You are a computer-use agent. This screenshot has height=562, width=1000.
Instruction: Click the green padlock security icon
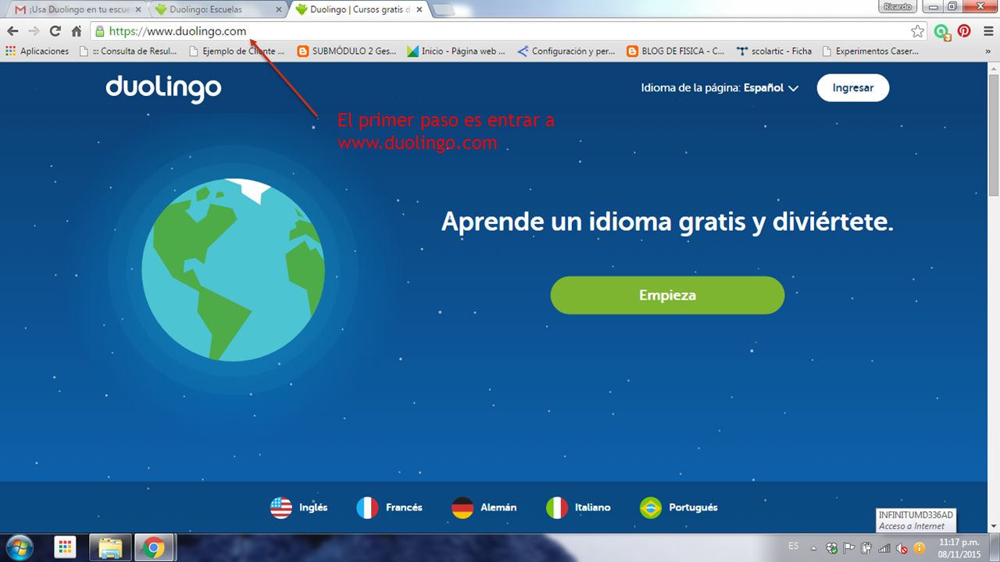click(x=99, y=31)
